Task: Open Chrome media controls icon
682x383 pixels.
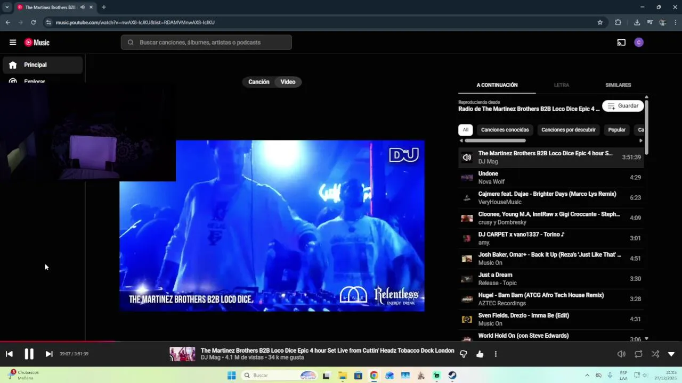Action: [x=650, y=22]
